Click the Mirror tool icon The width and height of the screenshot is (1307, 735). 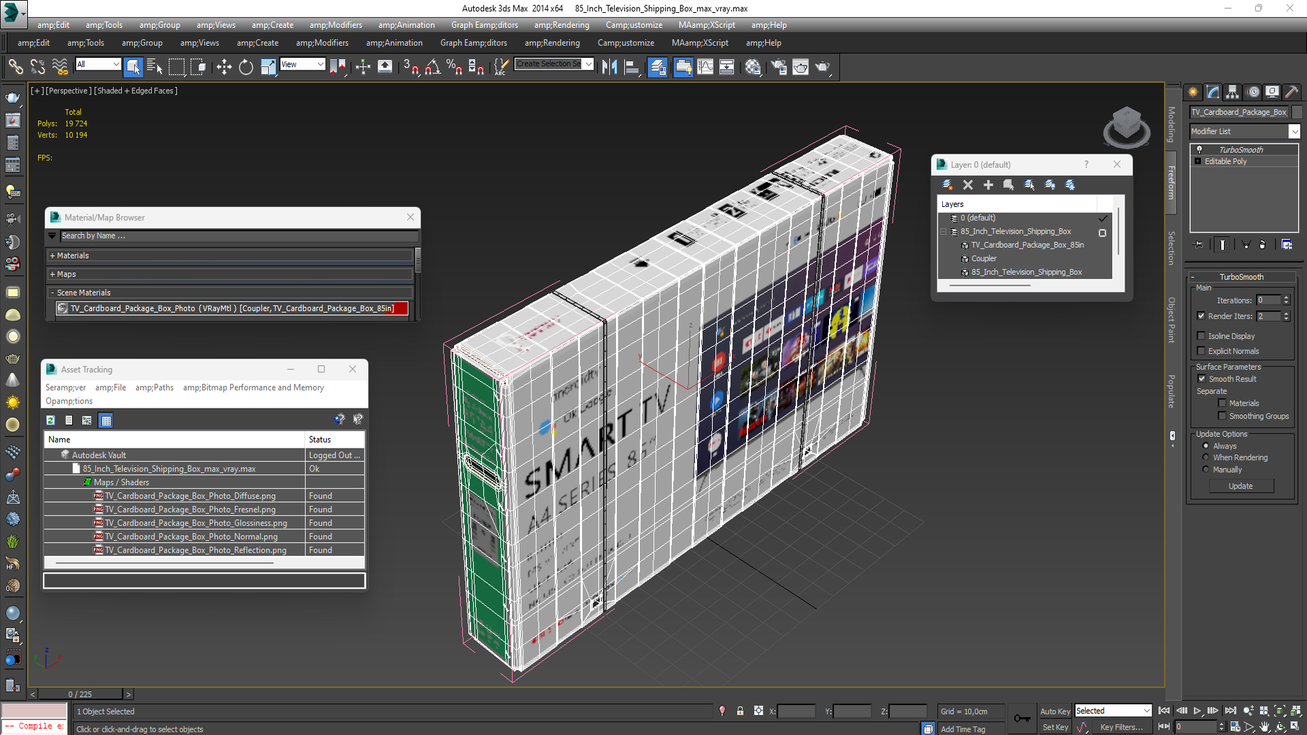pos(609,67)
